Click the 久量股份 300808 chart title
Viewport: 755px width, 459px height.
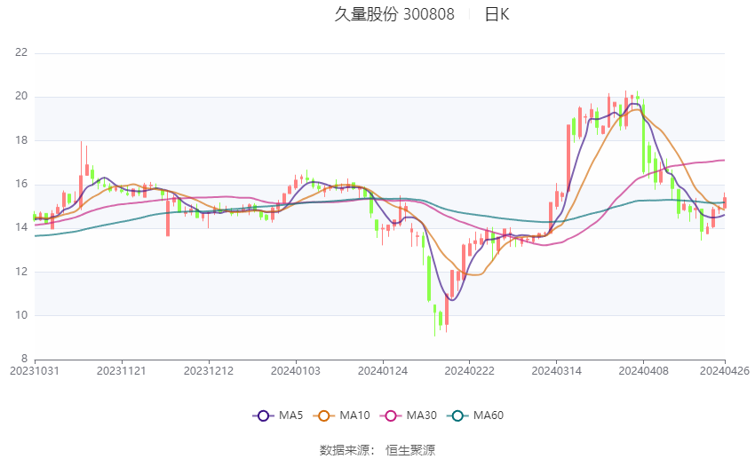click(394, 14)
